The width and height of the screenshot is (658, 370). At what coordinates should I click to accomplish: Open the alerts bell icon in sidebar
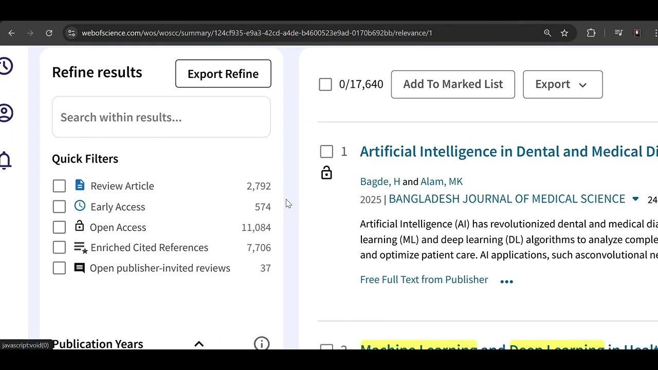click(5, 160)
